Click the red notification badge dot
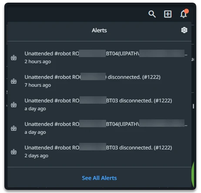This screenshot has height=193, width=201. tap(187, 11)
